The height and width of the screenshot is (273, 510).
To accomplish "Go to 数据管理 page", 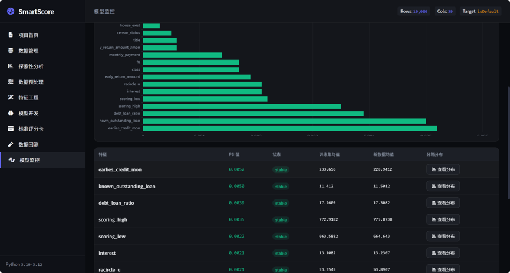I will click(42, 51).
